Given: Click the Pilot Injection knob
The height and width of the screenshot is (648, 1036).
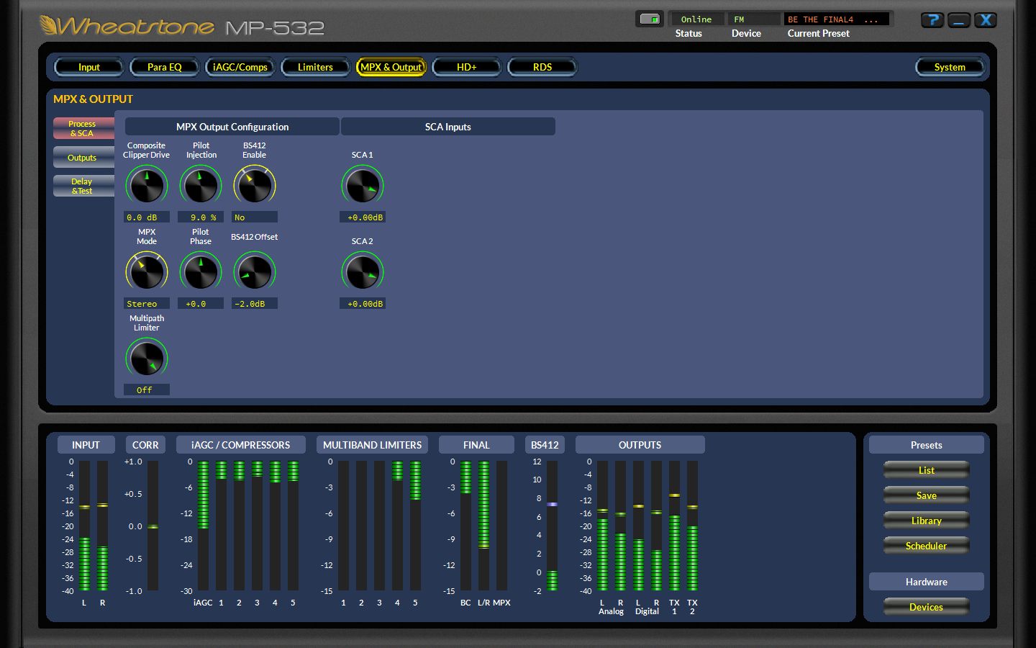Looking at the screenshot, I should coord(201,185).
